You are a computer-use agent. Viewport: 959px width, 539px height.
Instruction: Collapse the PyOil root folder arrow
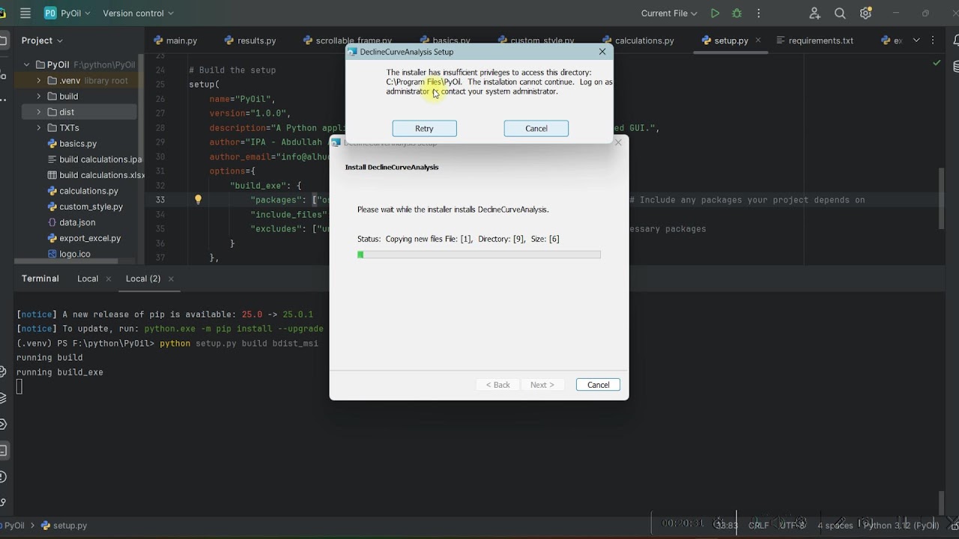coord(26,64)
